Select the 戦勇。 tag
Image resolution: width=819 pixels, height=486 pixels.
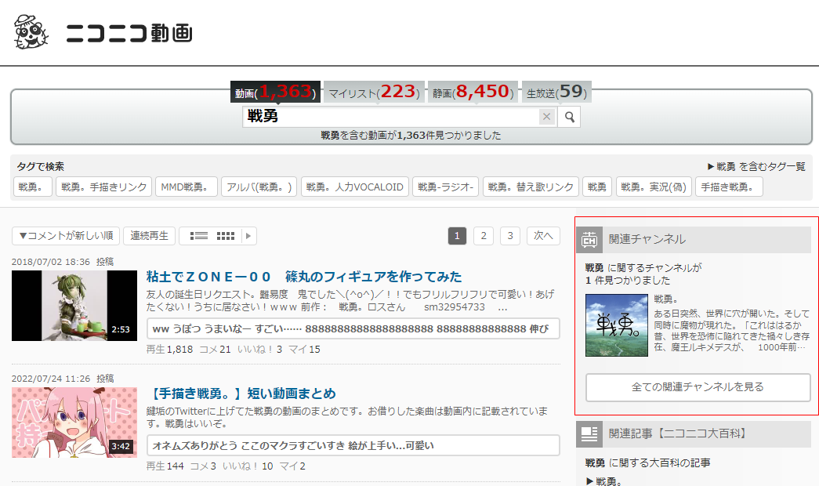click(x=32, y=187)
